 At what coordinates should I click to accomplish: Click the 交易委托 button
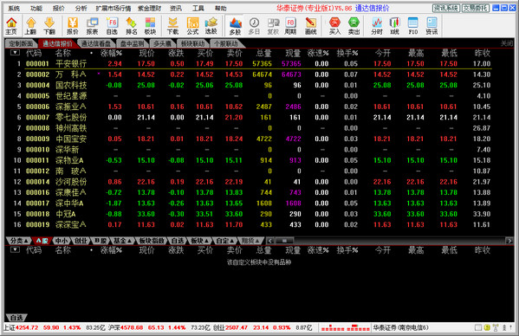476,8
